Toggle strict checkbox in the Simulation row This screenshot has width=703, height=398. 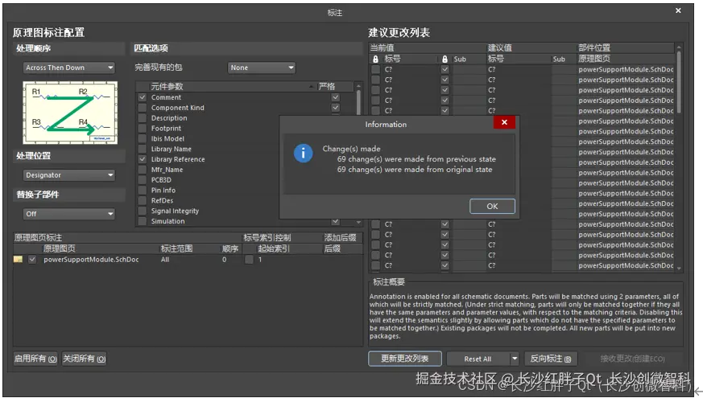click(335, 222)
